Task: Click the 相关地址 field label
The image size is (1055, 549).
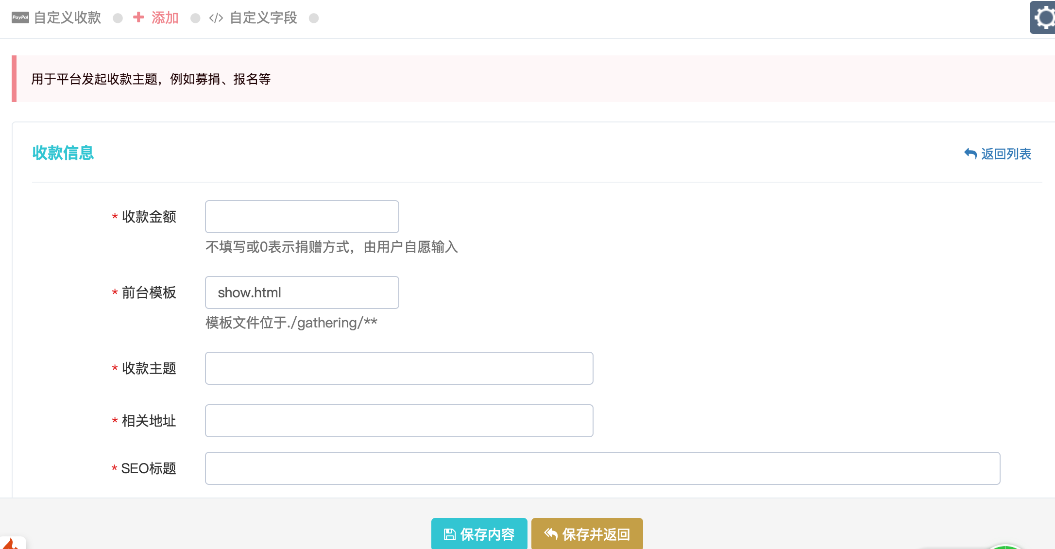Action: click(149, 421)
